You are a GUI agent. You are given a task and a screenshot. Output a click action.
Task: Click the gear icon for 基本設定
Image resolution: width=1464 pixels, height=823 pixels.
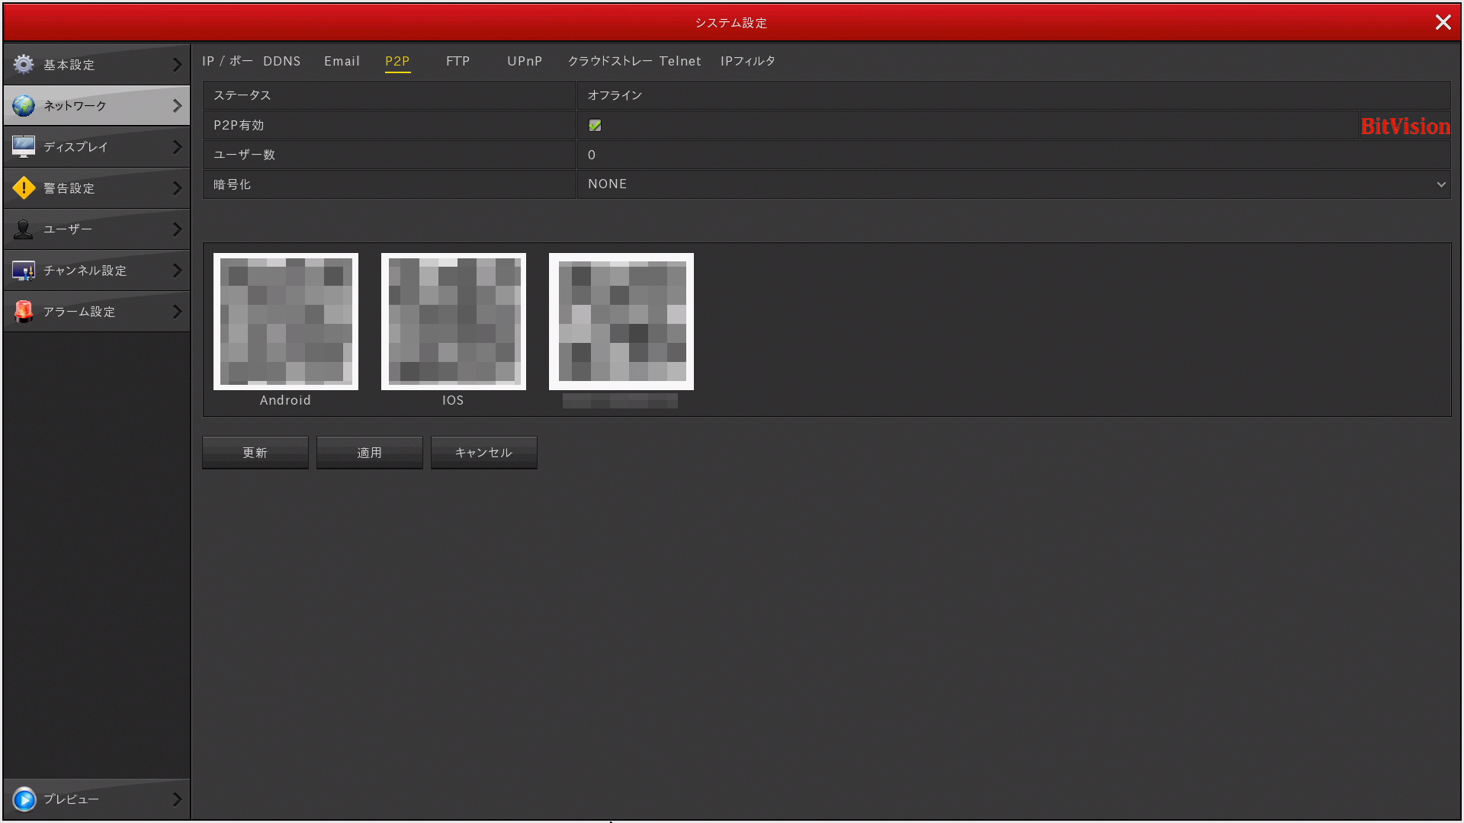coord(24,64)
